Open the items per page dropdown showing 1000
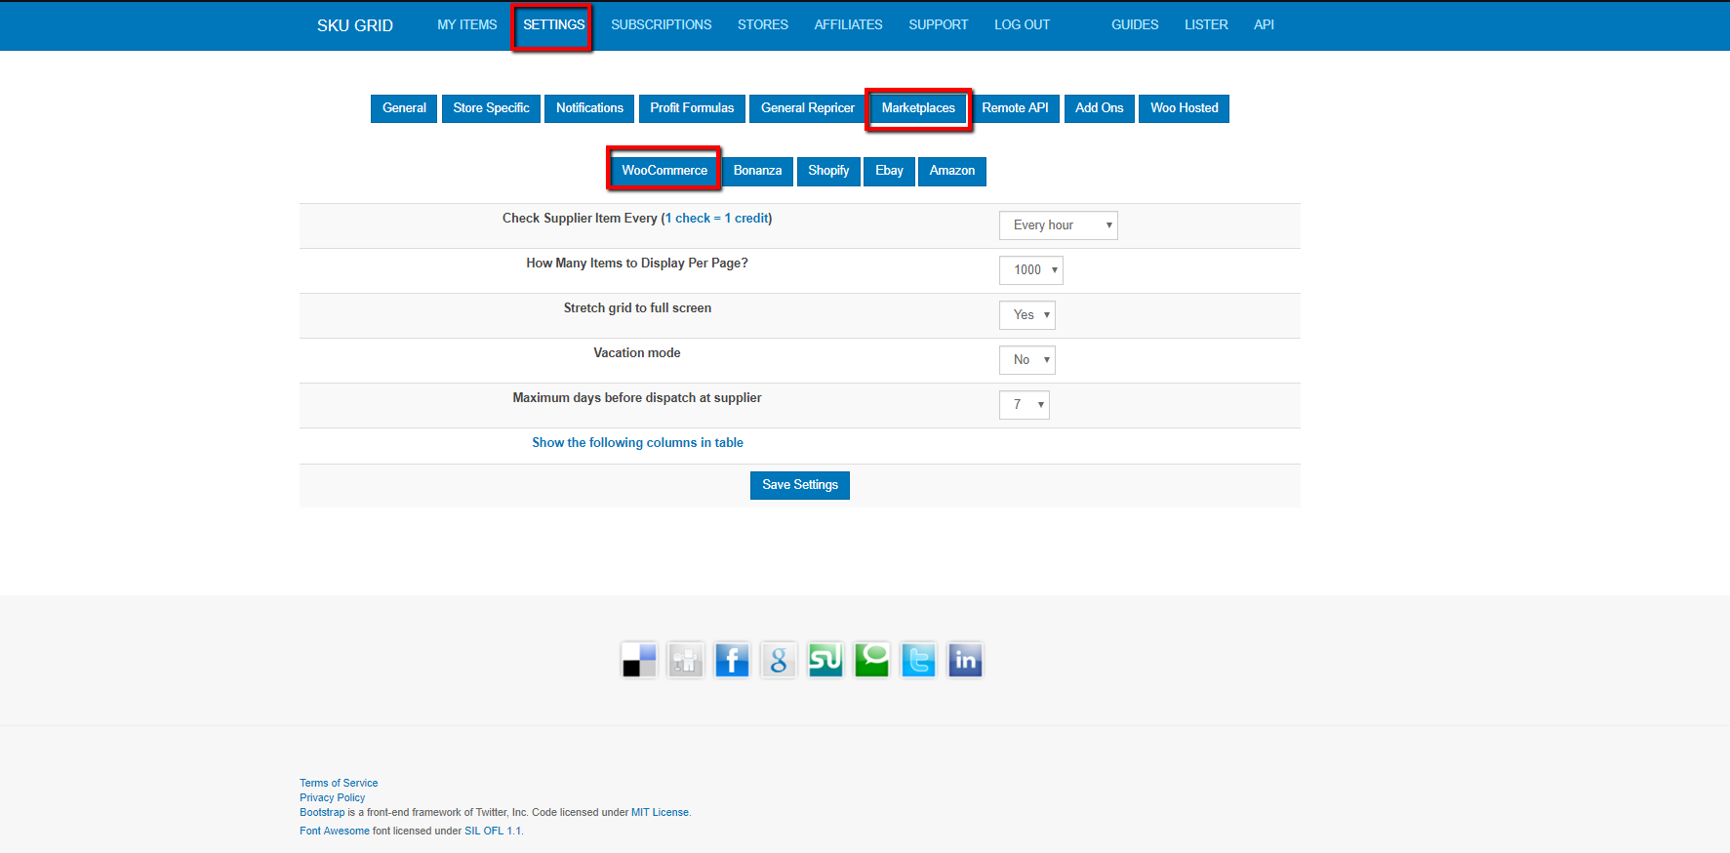 [x=1031, y=270]
